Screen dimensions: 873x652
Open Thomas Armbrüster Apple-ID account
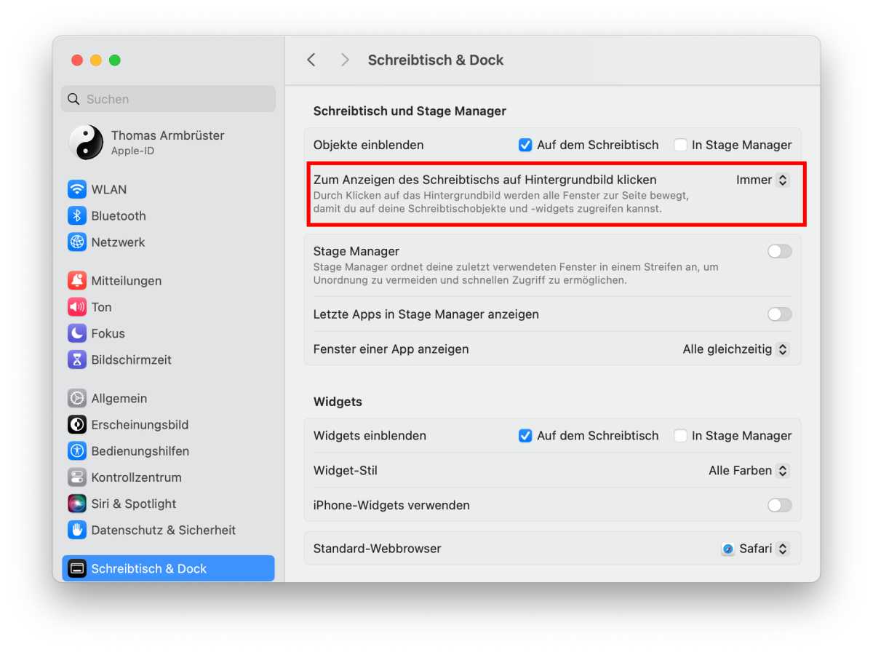pyautogui.click(x=167, y=143)
